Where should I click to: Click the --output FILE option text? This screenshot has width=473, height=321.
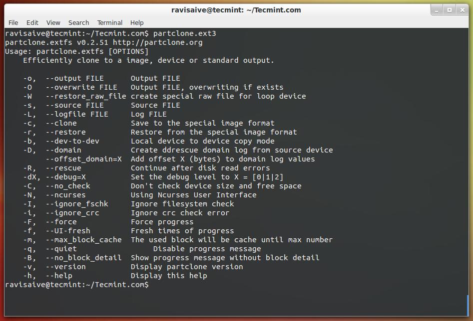click(x=75, y=78)
